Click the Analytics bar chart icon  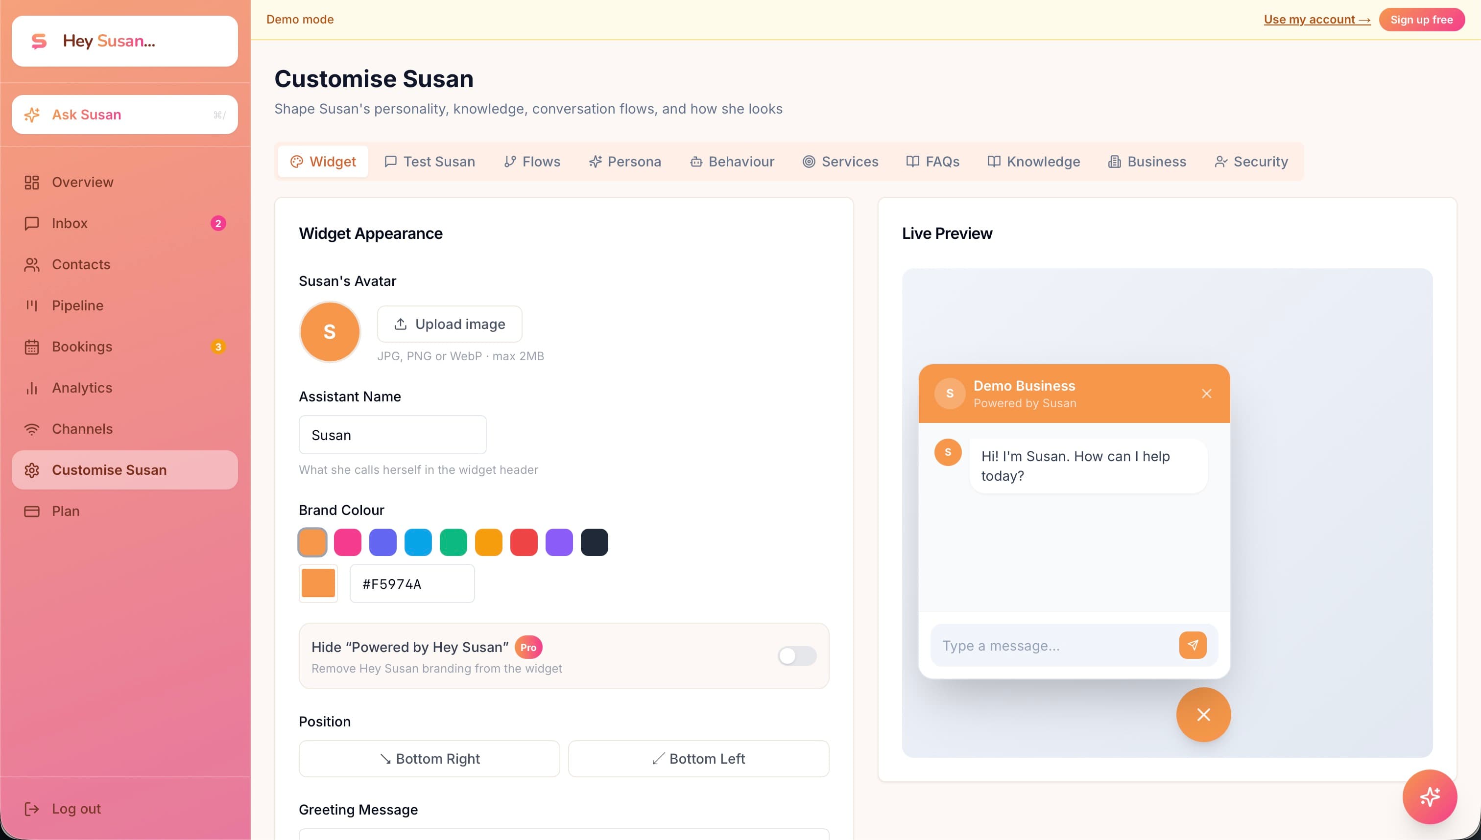(32, 388)
